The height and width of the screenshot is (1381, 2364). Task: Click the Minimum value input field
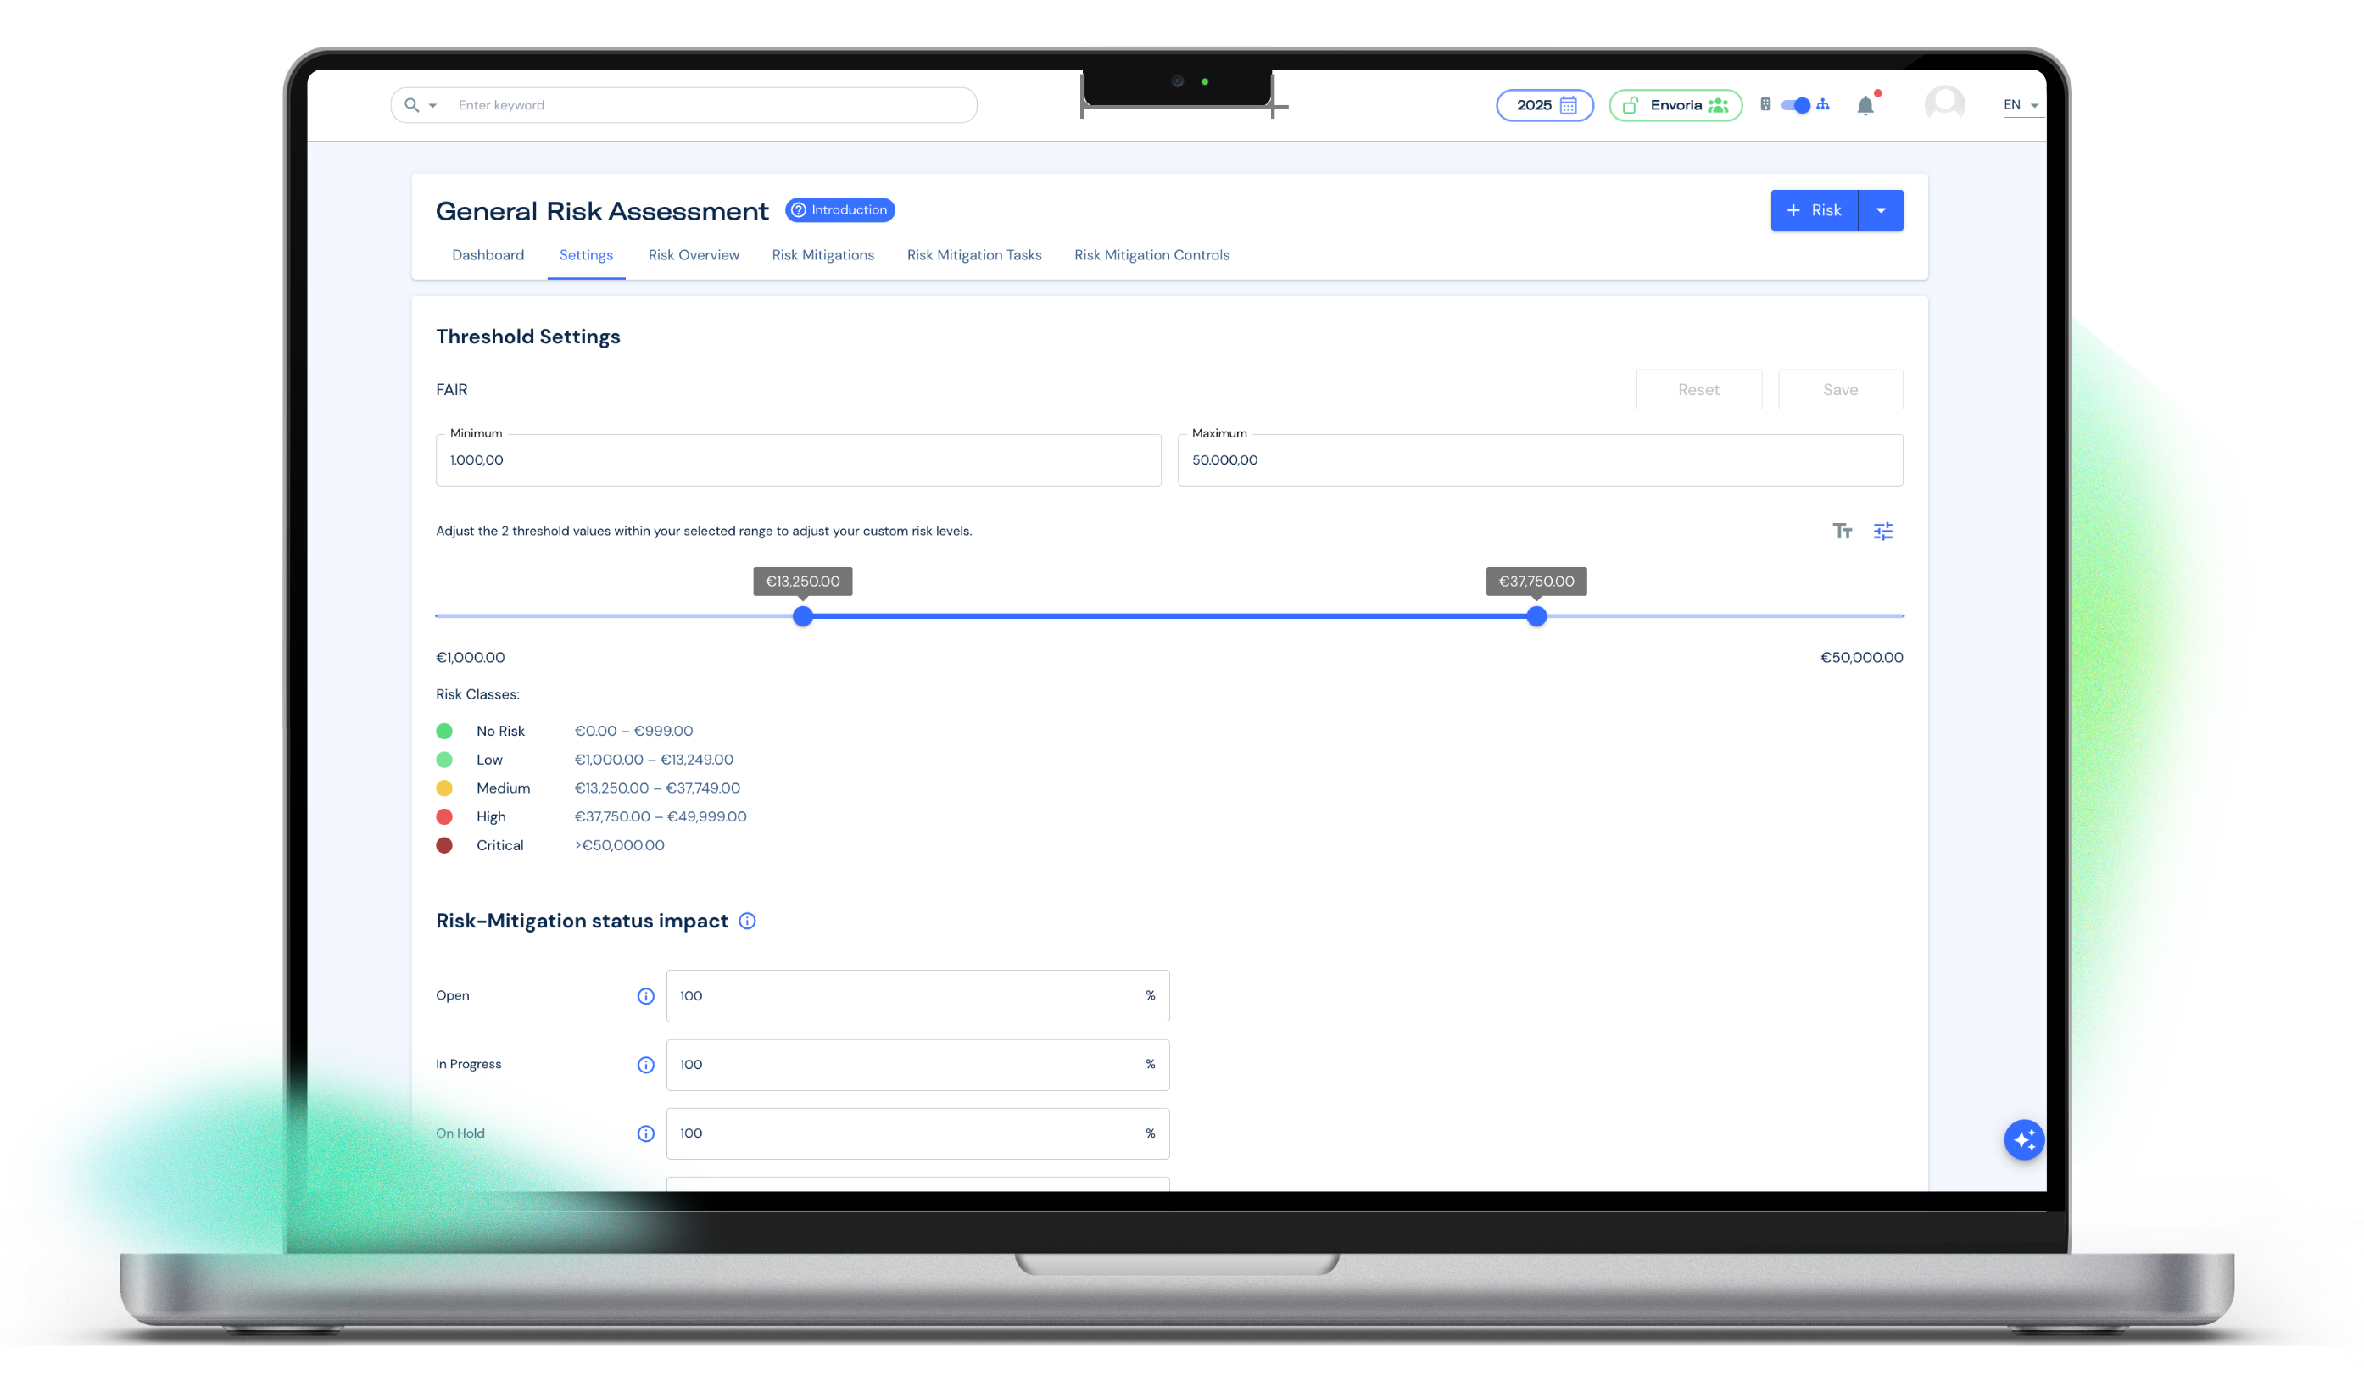799,459
